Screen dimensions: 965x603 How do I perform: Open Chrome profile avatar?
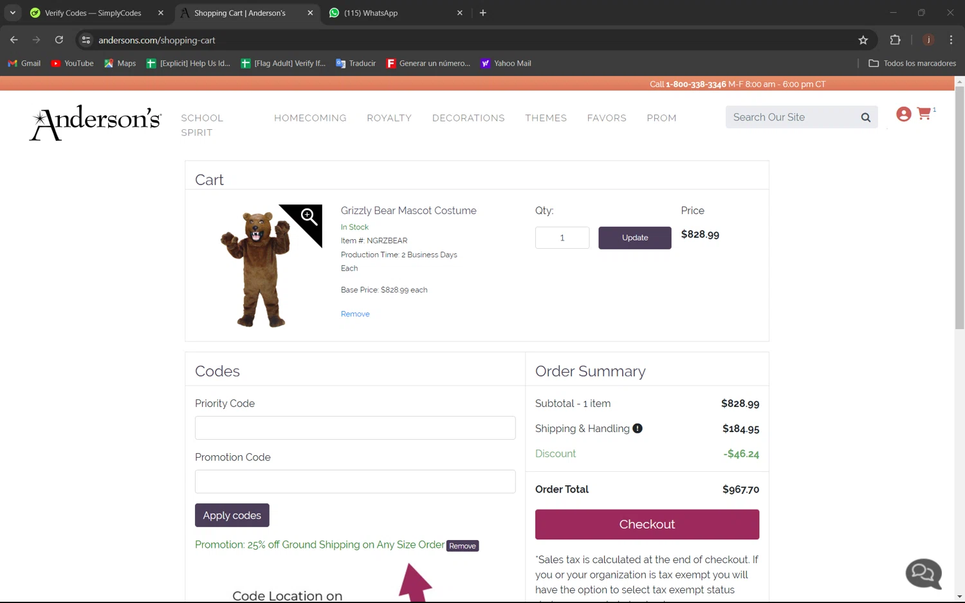coord(928,40)
